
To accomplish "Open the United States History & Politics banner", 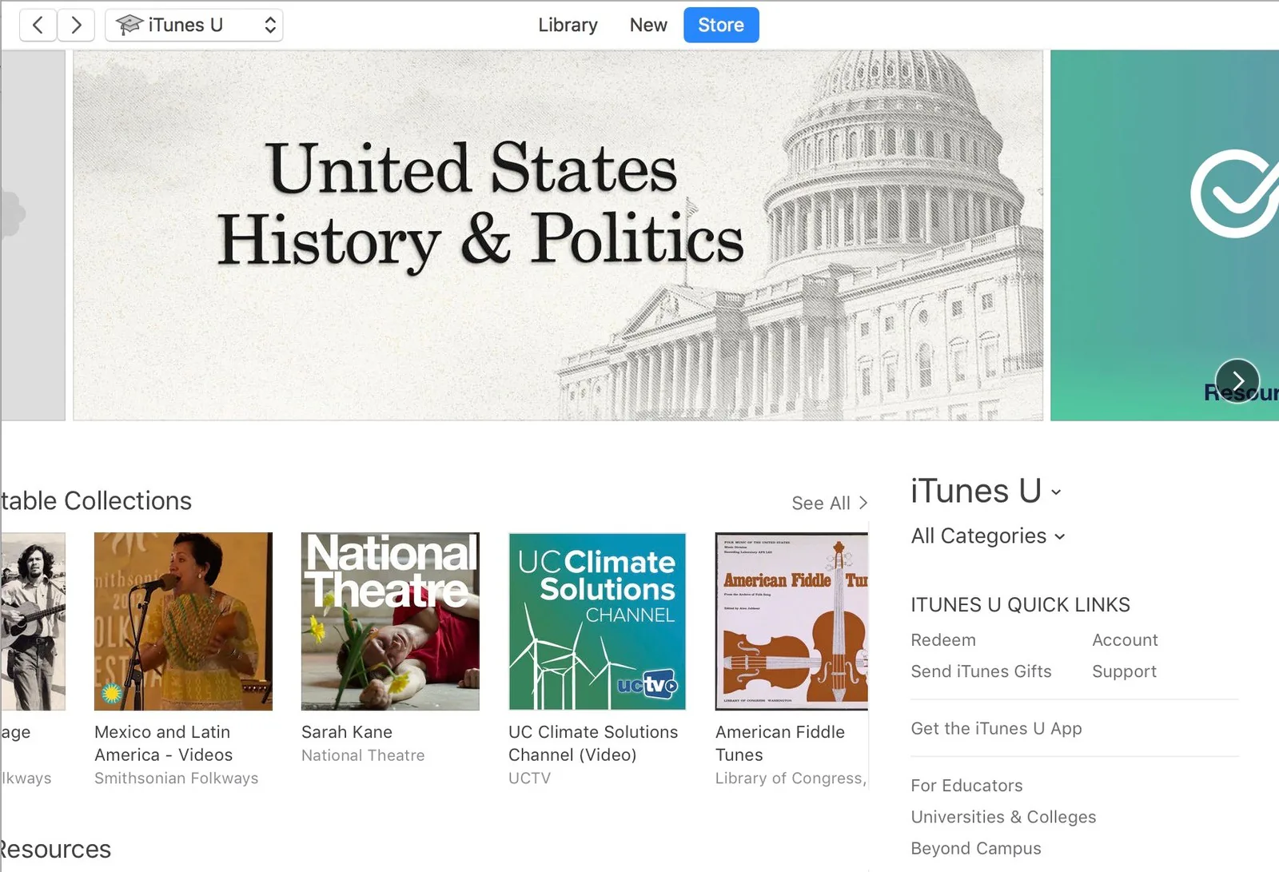I will [558, 236].
